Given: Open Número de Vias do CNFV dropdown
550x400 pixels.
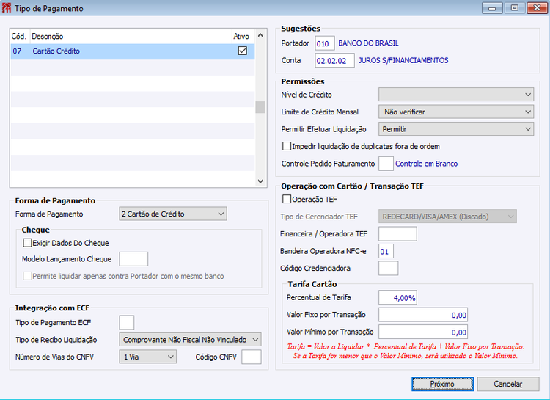Looking at the screenshot, I should tap(147, 357).
